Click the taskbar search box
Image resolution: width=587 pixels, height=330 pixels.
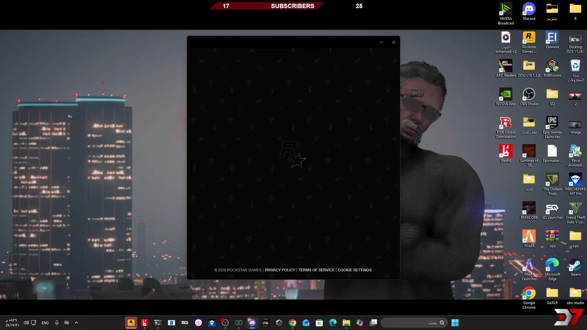[414, 323]
